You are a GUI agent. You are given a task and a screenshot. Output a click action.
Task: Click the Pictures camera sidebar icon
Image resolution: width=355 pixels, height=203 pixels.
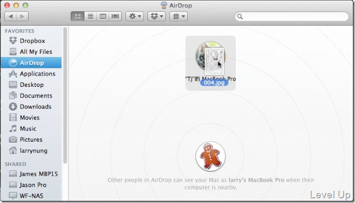[13, 140]
